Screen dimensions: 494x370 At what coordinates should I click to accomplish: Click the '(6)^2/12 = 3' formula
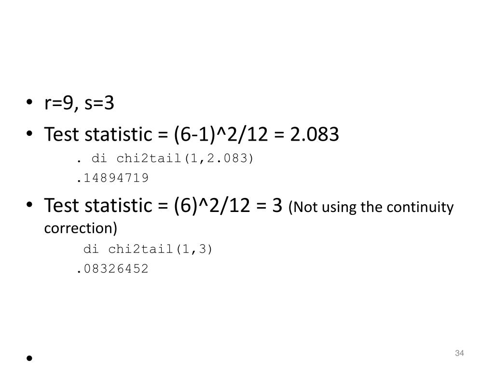point(228,205)
